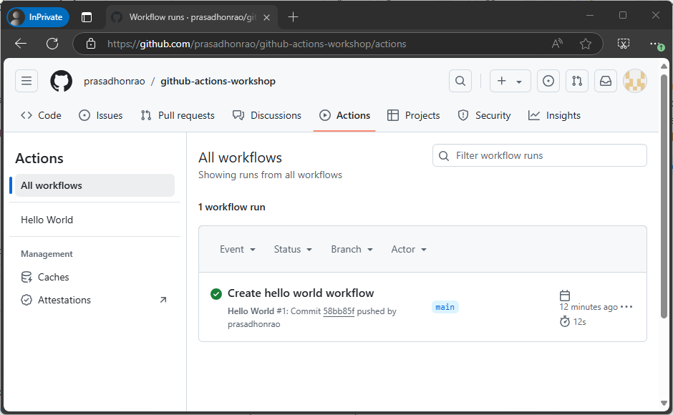Switch to the Projects tab
Viewport: 673px width, 415px height.
pos(414,115)
